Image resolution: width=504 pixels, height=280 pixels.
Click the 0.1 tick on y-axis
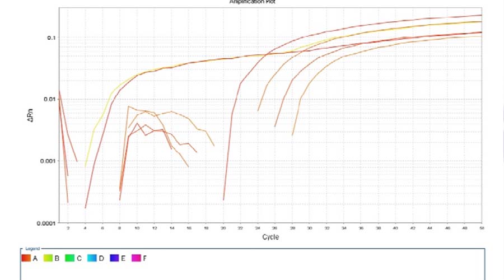(x=52, y=38)
